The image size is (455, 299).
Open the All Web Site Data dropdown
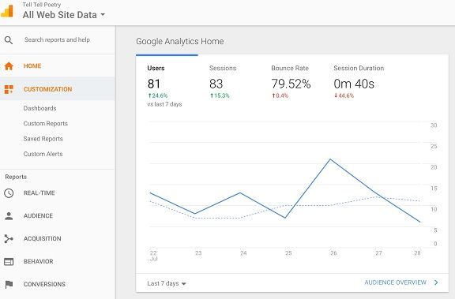coord(64,14)
